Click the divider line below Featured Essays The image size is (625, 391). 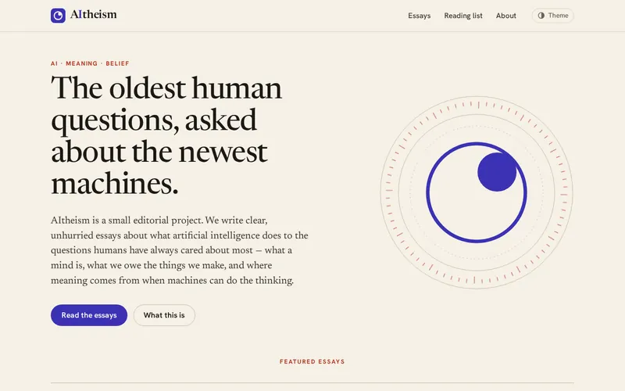coord(312,383)
